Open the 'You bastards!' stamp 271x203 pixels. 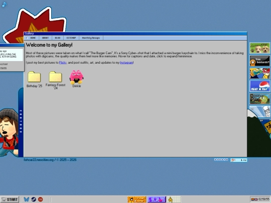click(x=259, y=61)
